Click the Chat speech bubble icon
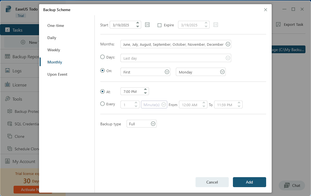The height and width of the screenshot is (196, 311). point(287,186)
